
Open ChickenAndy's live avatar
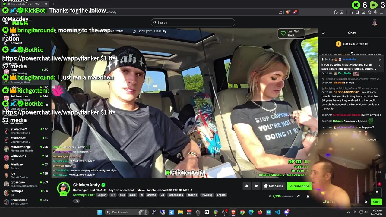tap(63, 189)
